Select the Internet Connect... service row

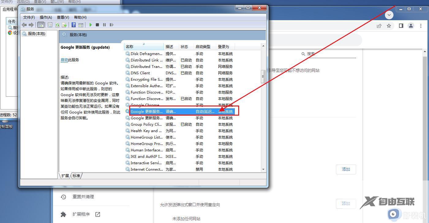[179, 169]
